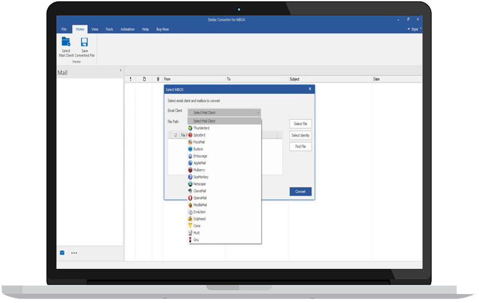Sort by importance exclamation column icon

click(x=130, y=79)
